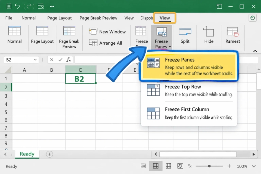Hide the current worksheet window
The height and width of the screenshot is (174, 261).
coord(209,36)
